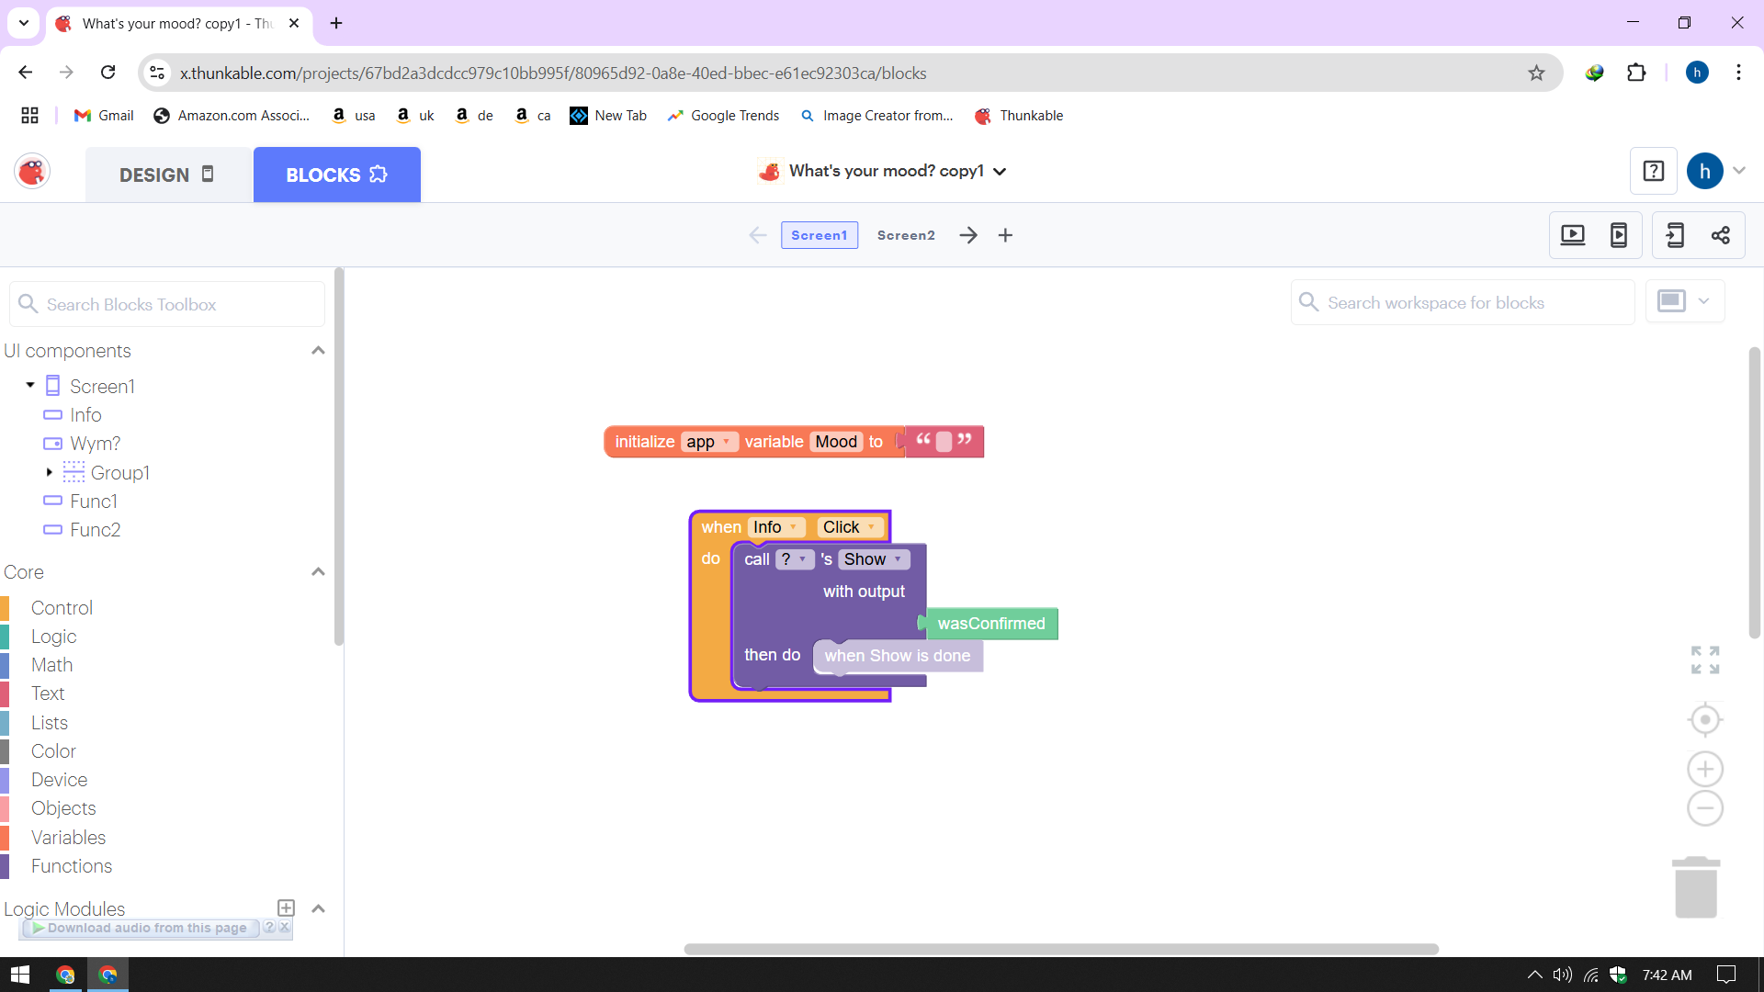
Task: Toggle fullscreen workspace with arrows icon
Action: point(1705,659)
